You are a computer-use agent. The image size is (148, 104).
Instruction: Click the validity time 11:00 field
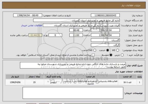(x=76, y=35)
